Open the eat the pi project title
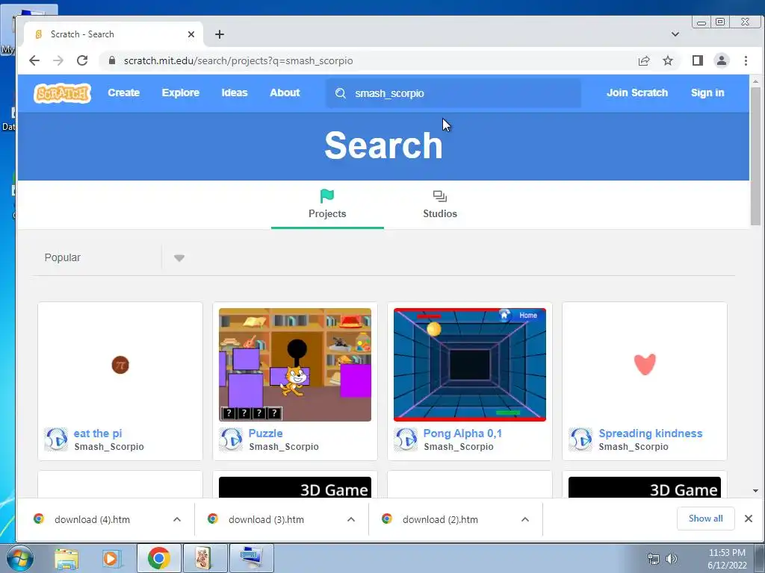The width and height of the screenshot is (765, 573). [x=98, y=433]
